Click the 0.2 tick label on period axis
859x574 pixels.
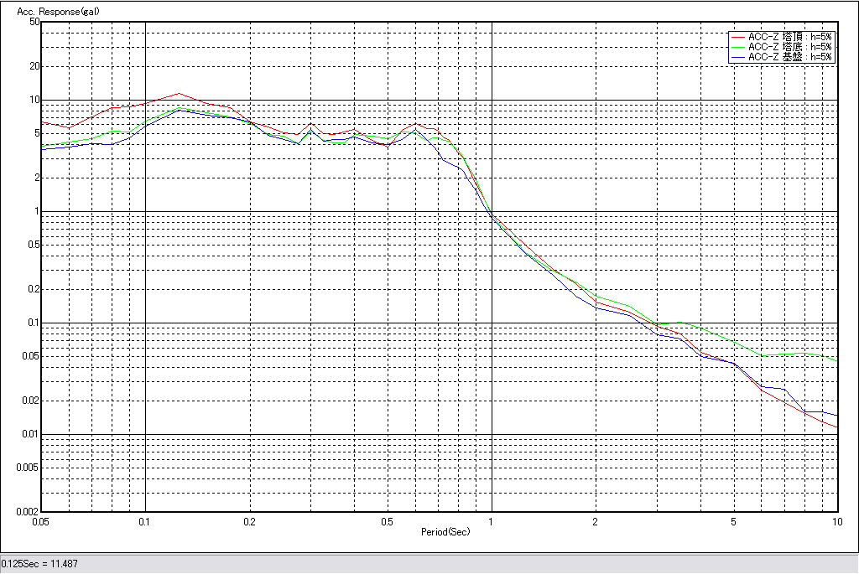(249, 521)
